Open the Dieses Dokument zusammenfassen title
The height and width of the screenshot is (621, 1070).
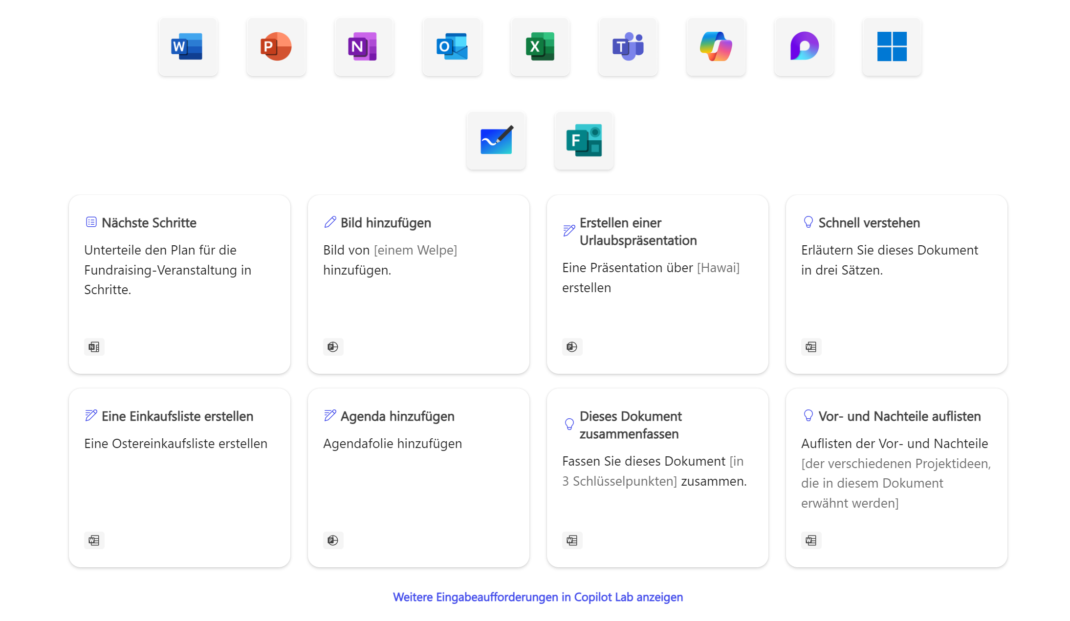click(x=631, y=425)
